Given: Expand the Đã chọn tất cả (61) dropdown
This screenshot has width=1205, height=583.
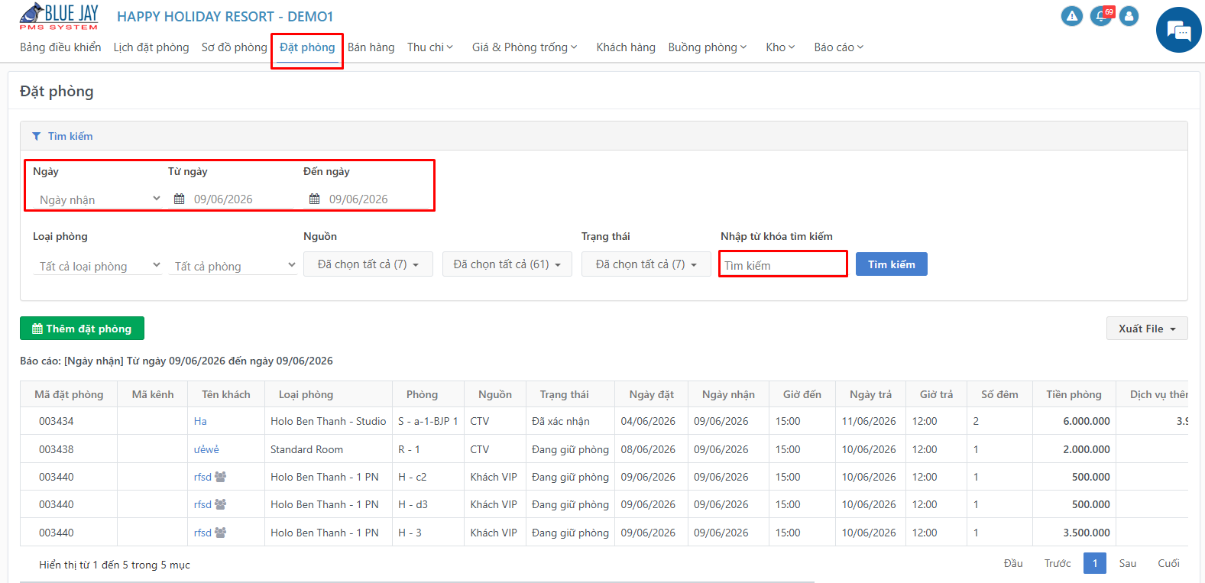Looking at the screenshot, I should (x=507, y=264).
